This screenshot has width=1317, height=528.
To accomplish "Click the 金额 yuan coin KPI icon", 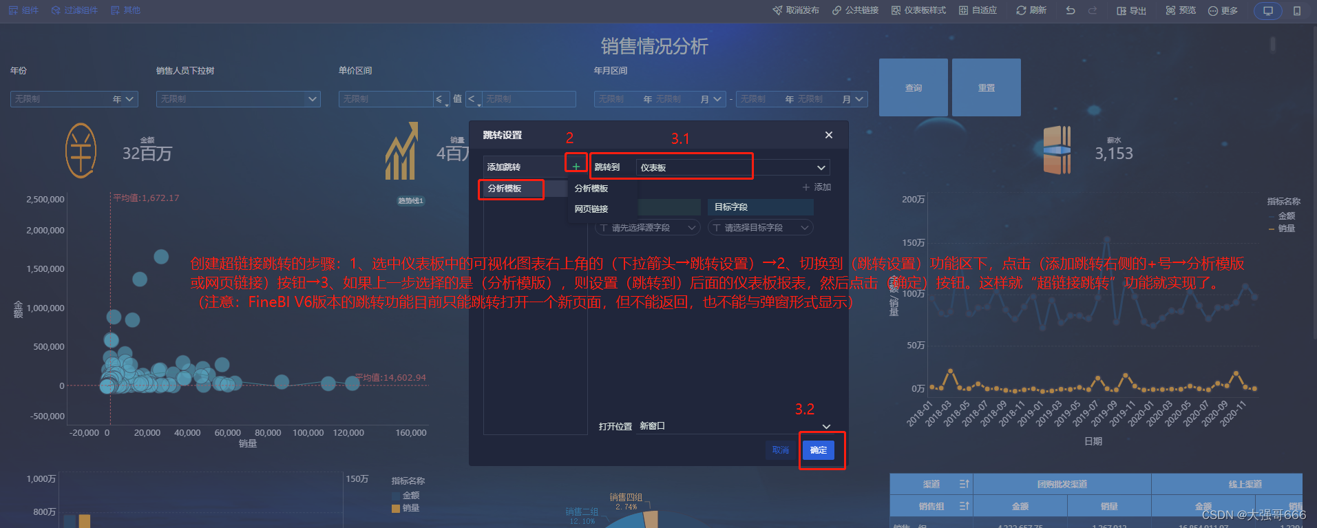I will tap(81, 151).
